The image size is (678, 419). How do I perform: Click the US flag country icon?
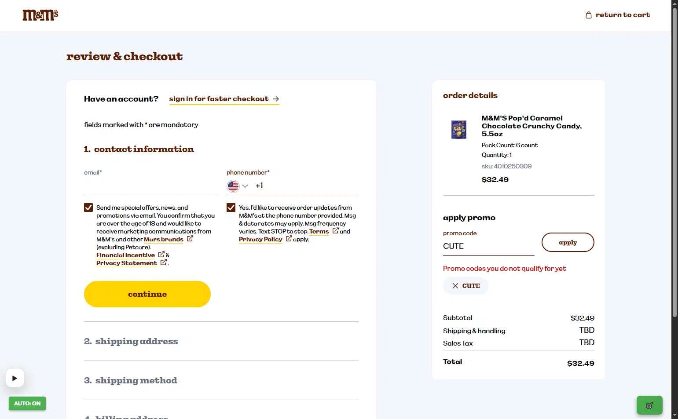[233, 186]
